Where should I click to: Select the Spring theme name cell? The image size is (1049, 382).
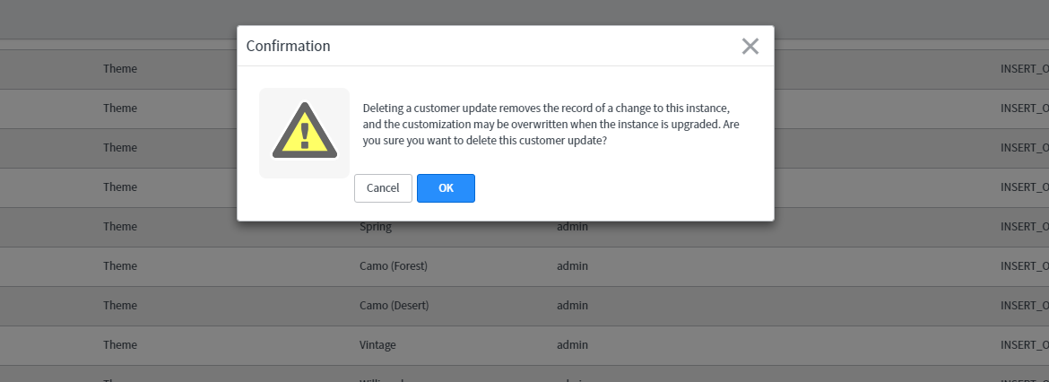tap(376, 227)
